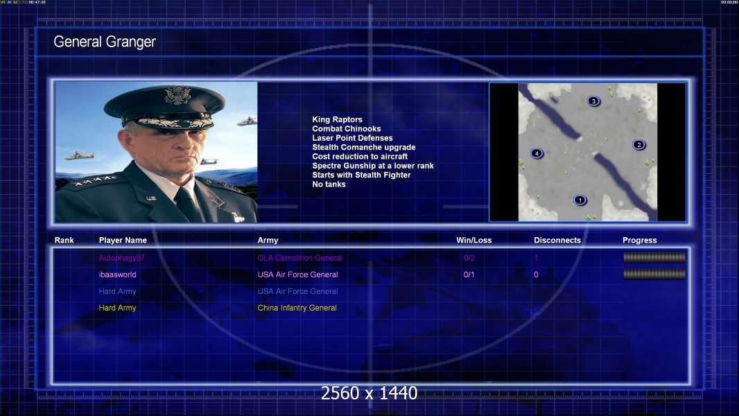The image size is (739, 416).
Task: Select Stealth Comanche upgrade line
Action: pyautogui.click(x=363, y=147)
